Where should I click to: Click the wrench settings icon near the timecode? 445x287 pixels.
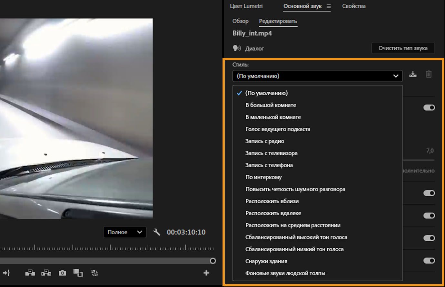coord(157,232)
